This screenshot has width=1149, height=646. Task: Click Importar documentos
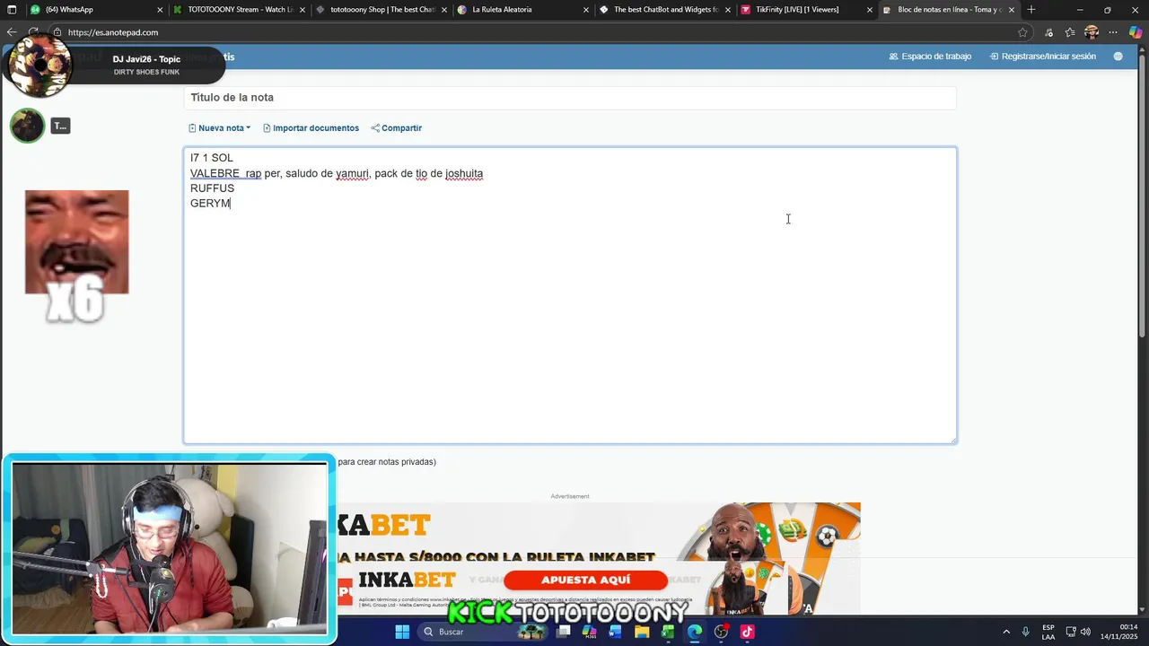click(311, 128)
